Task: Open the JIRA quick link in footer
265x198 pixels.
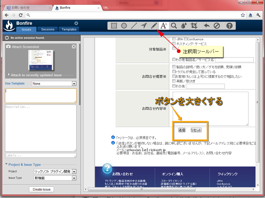Action: [x=220, y=181]
